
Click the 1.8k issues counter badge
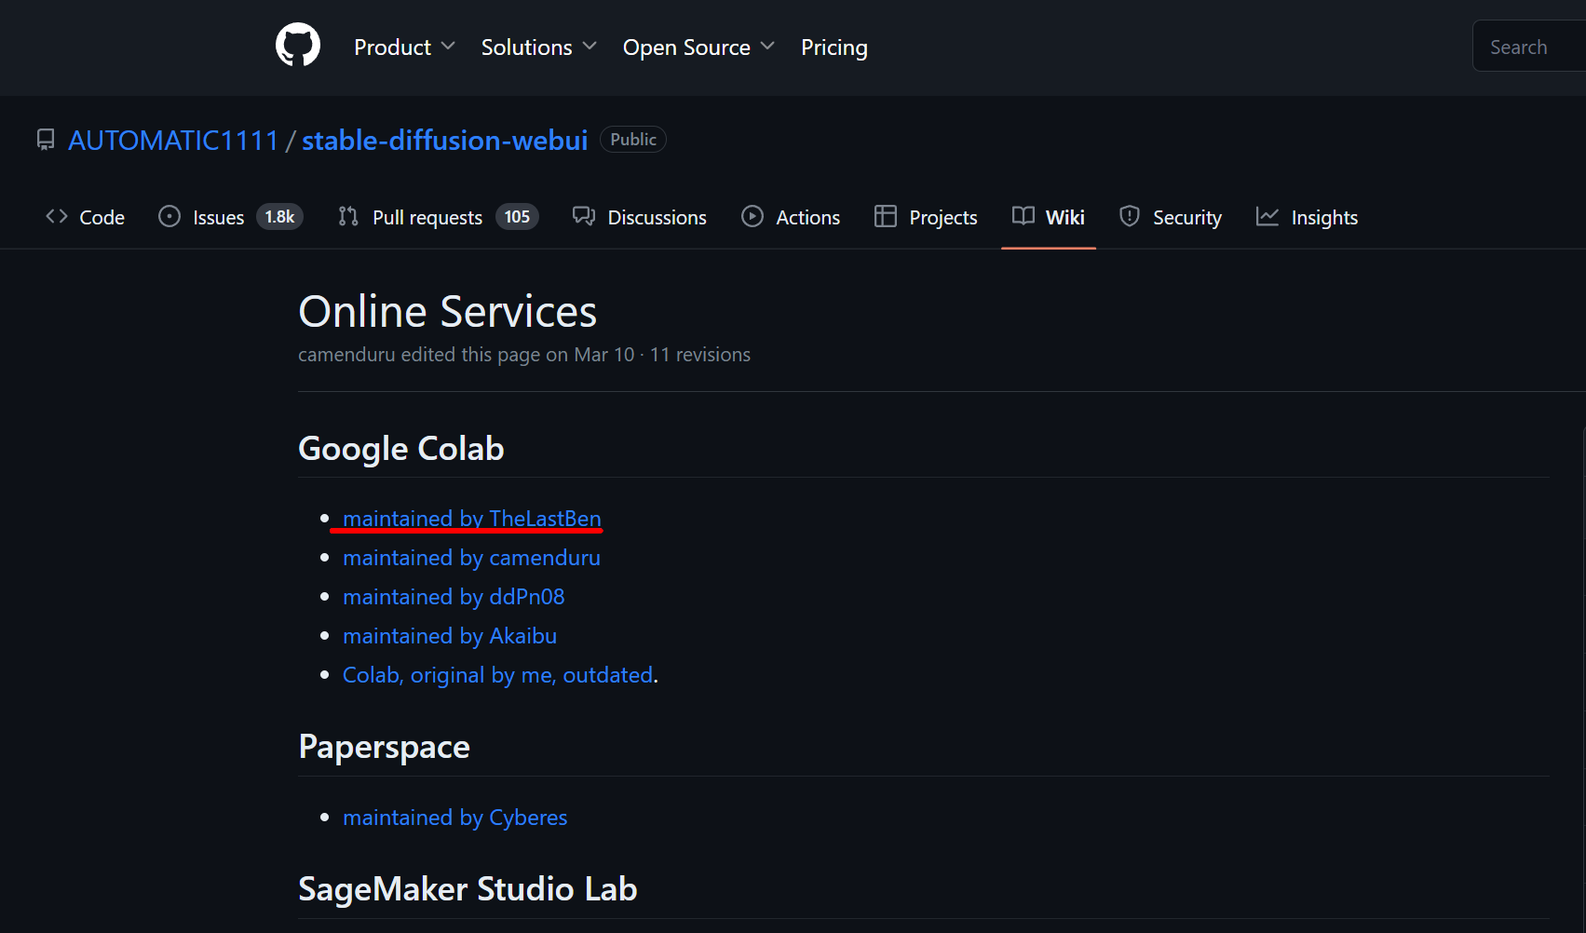click(x=279, y=217)
